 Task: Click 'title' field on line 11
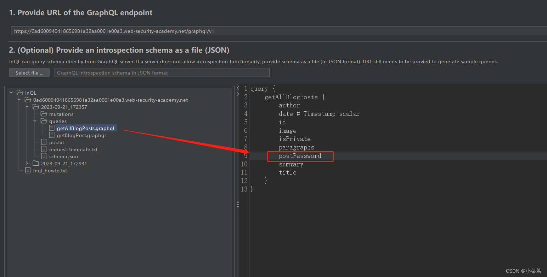coord(288,172)
